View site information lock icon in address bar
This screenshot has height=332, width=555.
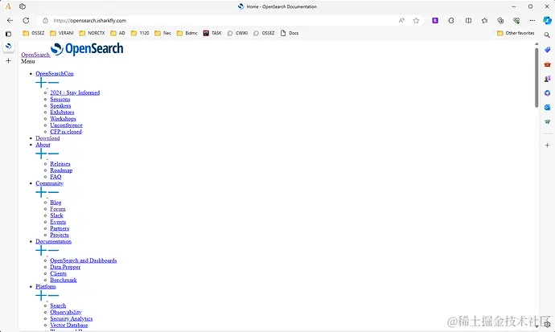pyautogui.click(x=45, y=21)
